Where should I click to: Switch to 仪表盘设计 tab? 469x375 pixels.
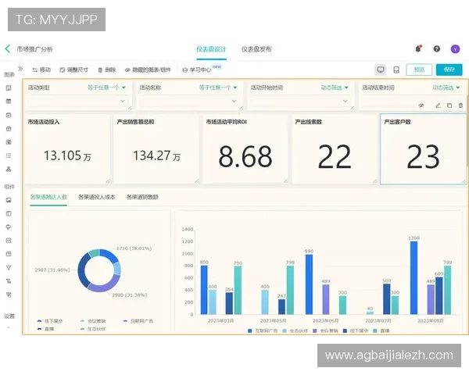click(211, 49)
